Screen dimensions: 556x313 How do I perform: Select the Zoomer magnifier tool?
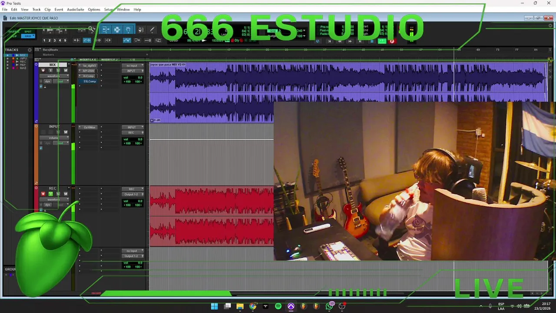[91, 30]
